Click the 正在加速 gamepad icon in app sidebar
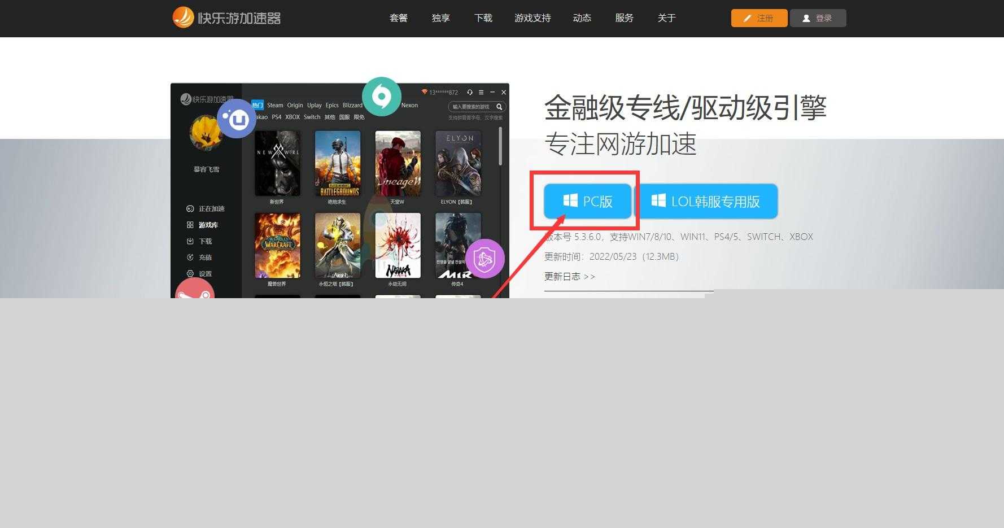 (190, 208)
